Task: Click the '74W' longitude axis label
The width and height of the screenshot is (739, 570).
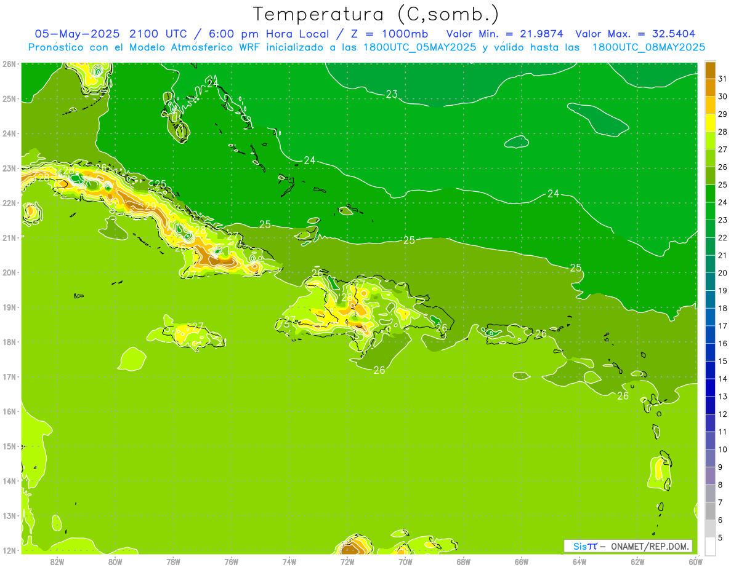Action: (x=289, y=561)
